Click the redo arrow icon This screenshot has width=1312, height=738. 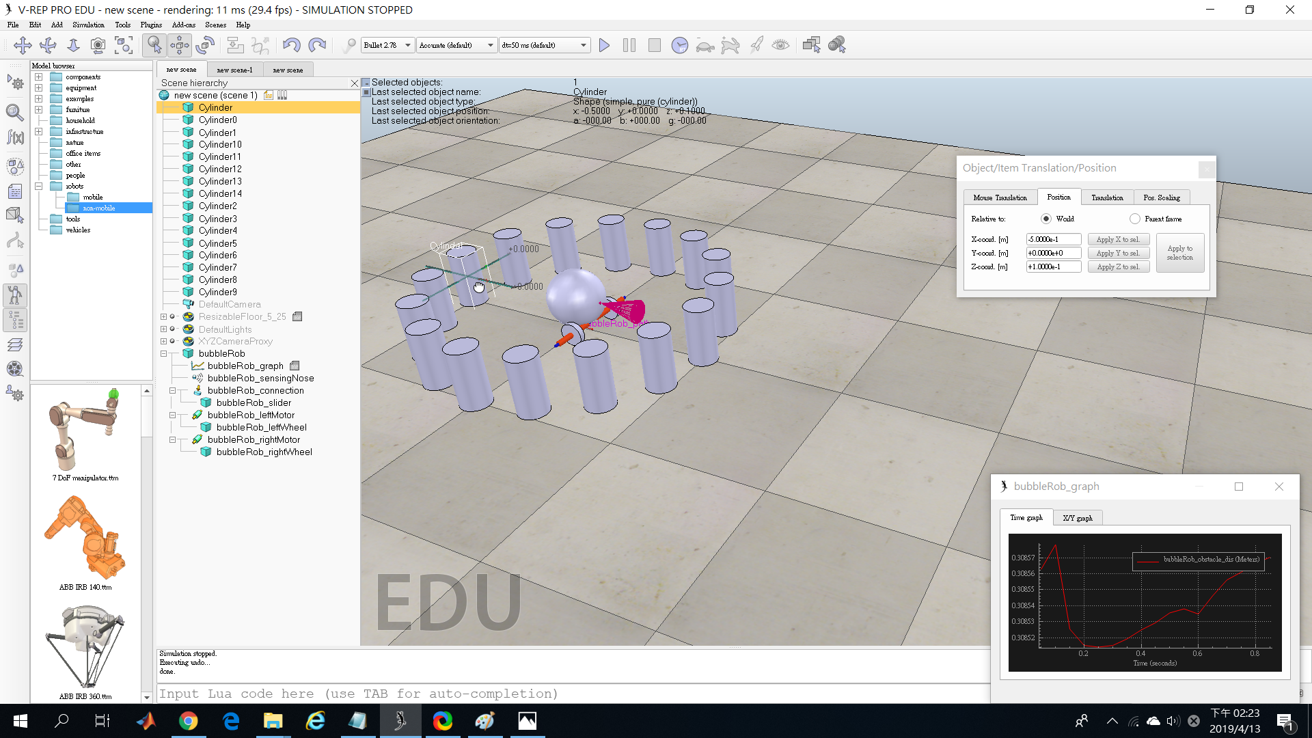click(317, 45)
